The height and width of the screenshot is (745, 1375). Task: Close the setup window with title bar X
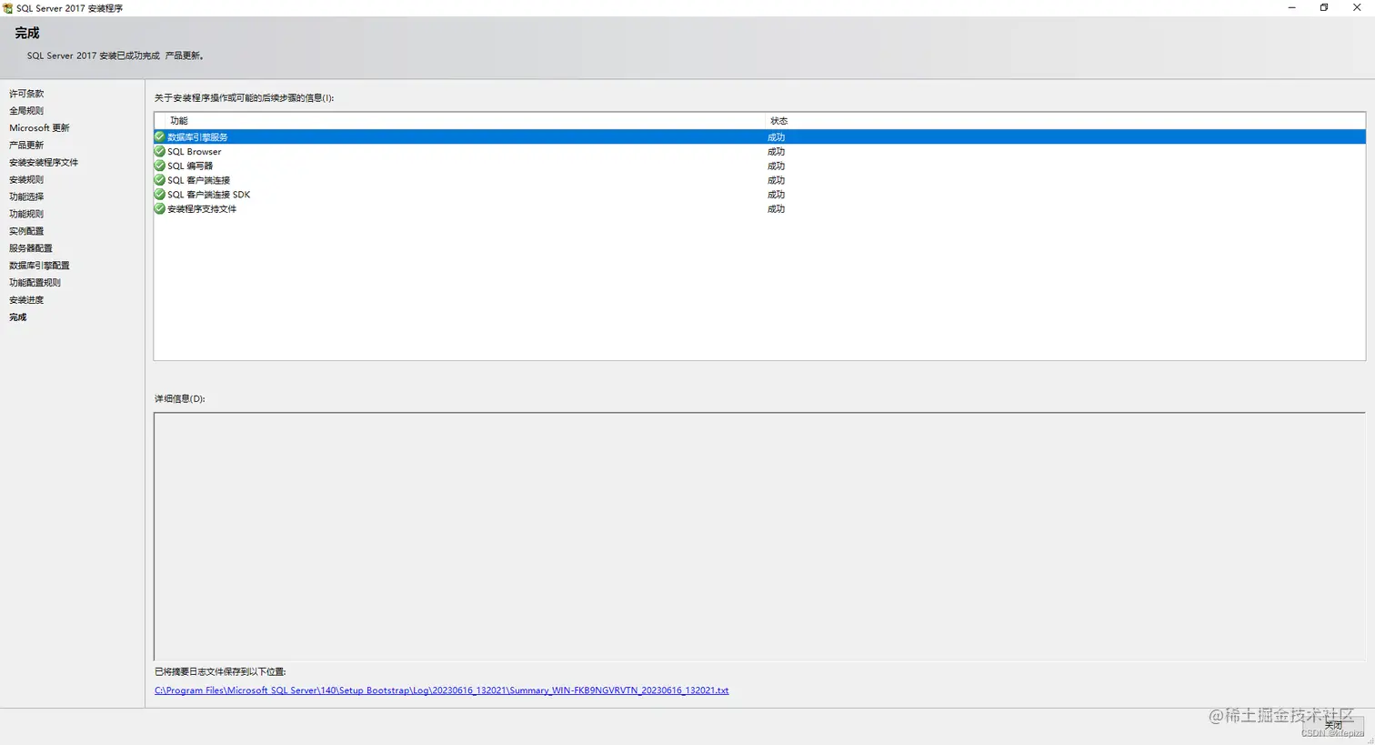tap(1357, 8)
